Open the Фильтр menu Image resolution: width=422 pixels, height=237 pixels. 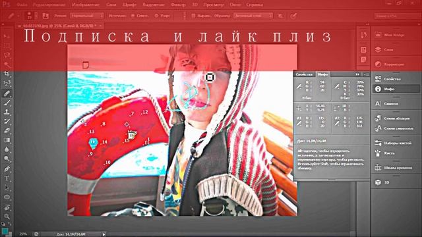click(x=178, y=5)
